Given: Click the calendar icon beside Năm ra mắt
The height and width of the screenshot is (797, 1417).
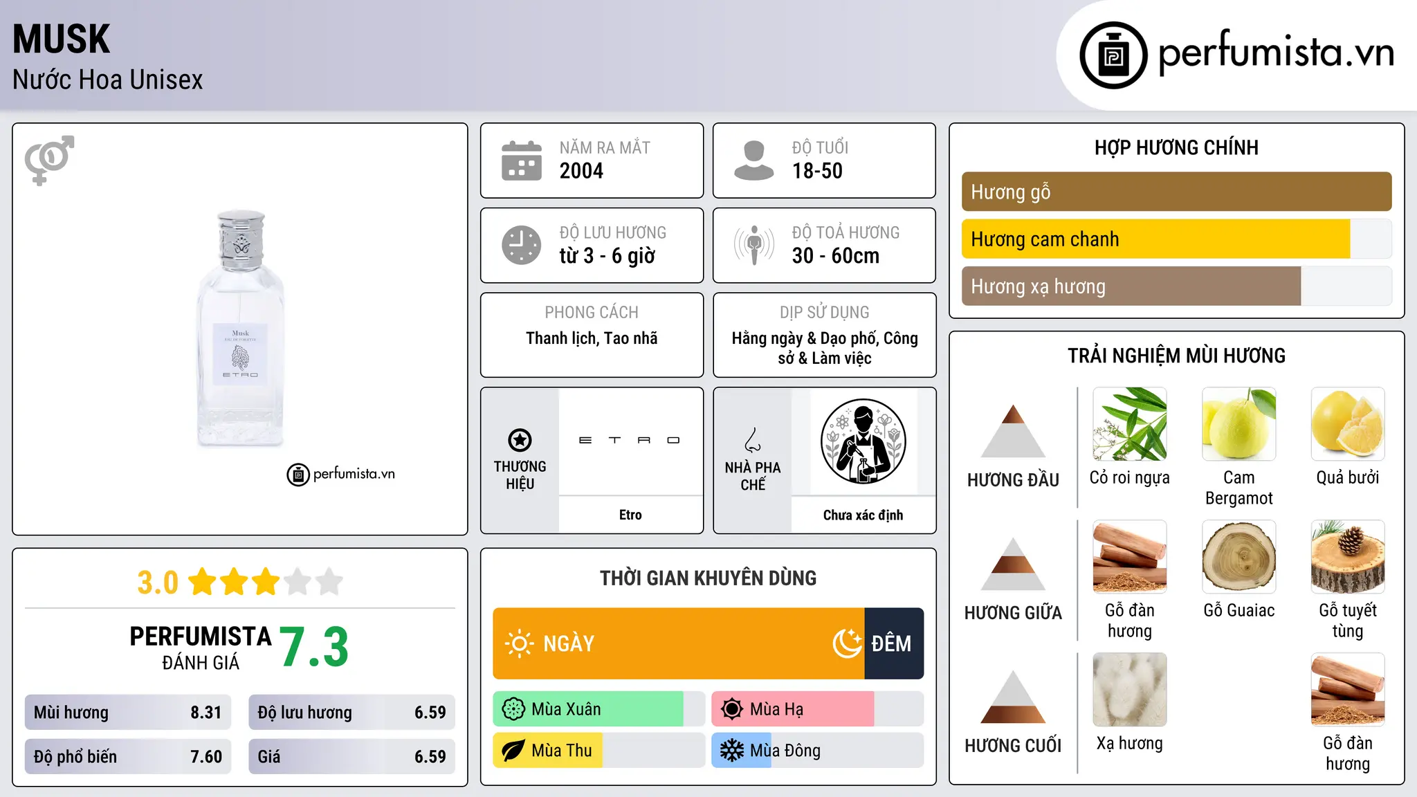Looking at the screenshot, I should pos(522,161).
